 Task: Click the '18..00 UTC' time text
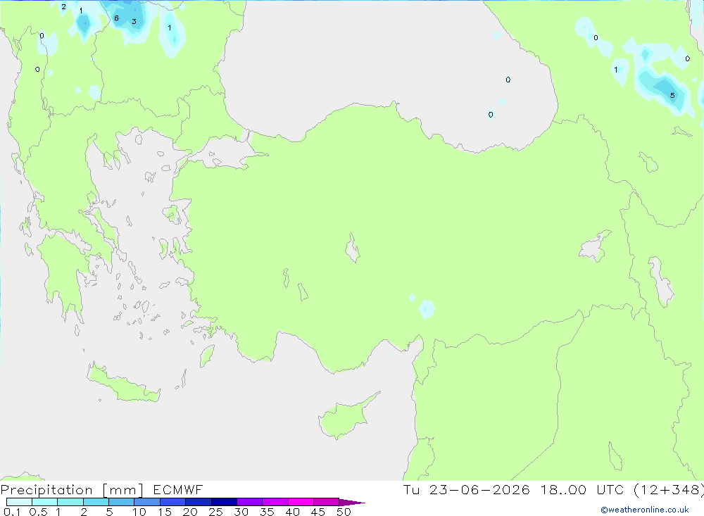[x=582, y=490]
